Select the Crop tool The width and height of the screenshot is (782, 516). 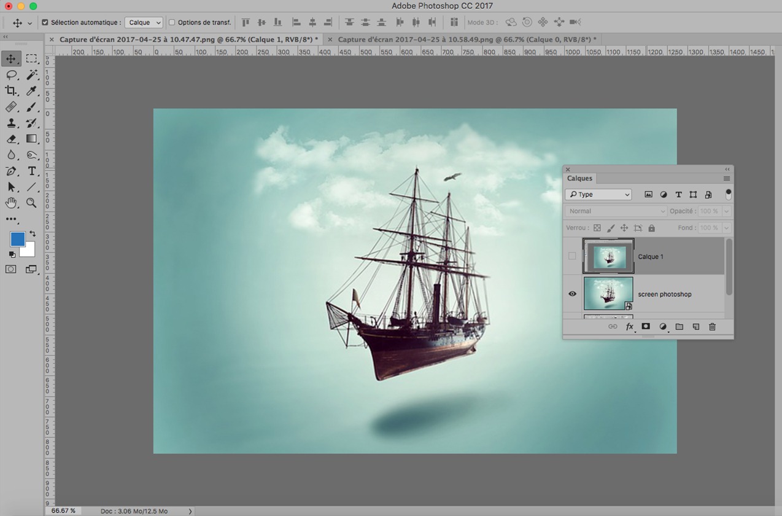tap(12, 91)
